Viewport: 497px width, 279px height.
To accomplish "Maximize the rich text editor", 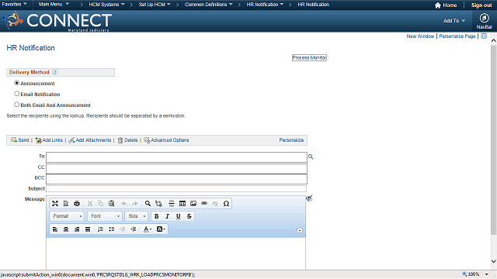I will tap(55, 203).
